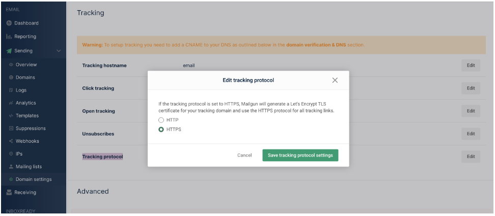Screen dimensions: 495x216
Task: Edit the Tracking hostname setting
Action: pyautogui.click(x=471, y=66)
